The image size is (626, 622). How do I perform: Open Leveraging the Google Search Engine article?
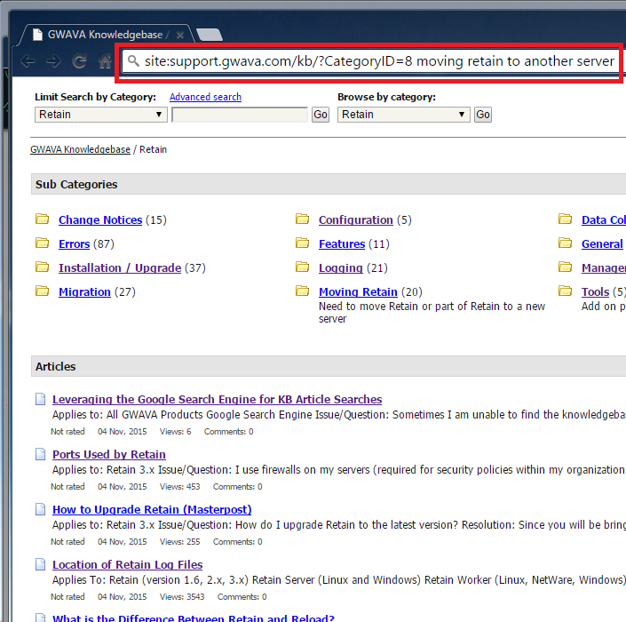(218, 400)
